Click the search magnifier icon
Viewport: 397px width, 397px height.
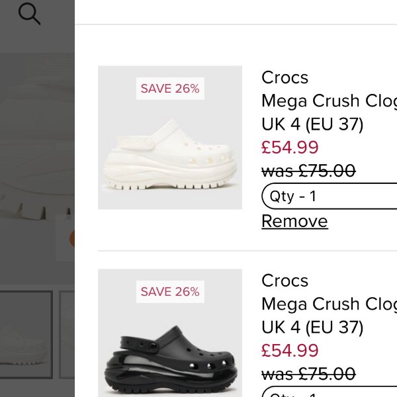[29, 13]
